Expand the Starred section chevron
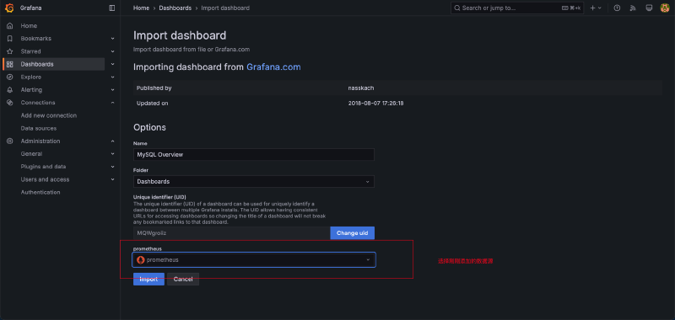 (113, 51)
